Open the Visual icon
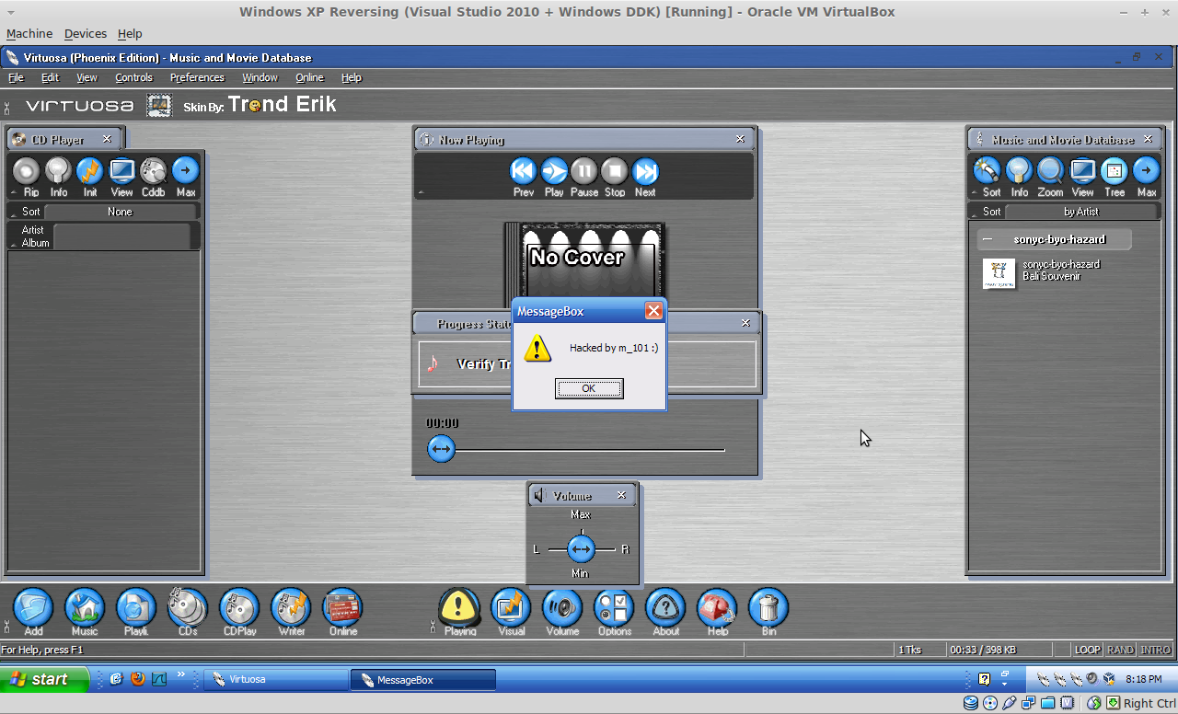 click(511, 608)
